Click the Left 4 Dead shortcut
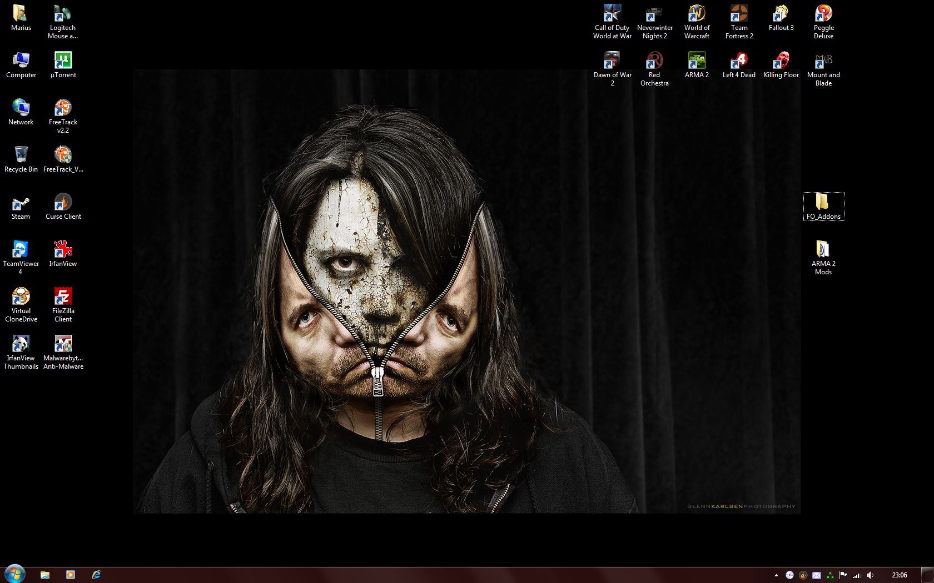The height and width of the screenshot is (583, 934). click(739, 63)
